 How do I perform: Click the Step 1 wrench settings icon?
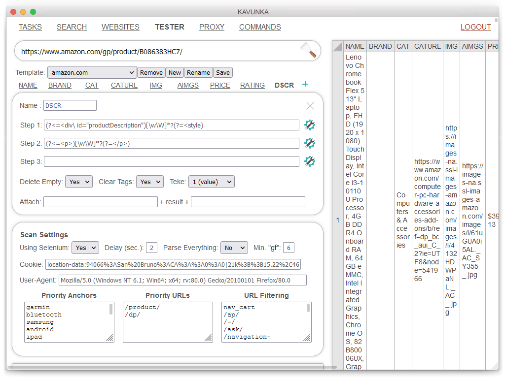tap(310, 125)
